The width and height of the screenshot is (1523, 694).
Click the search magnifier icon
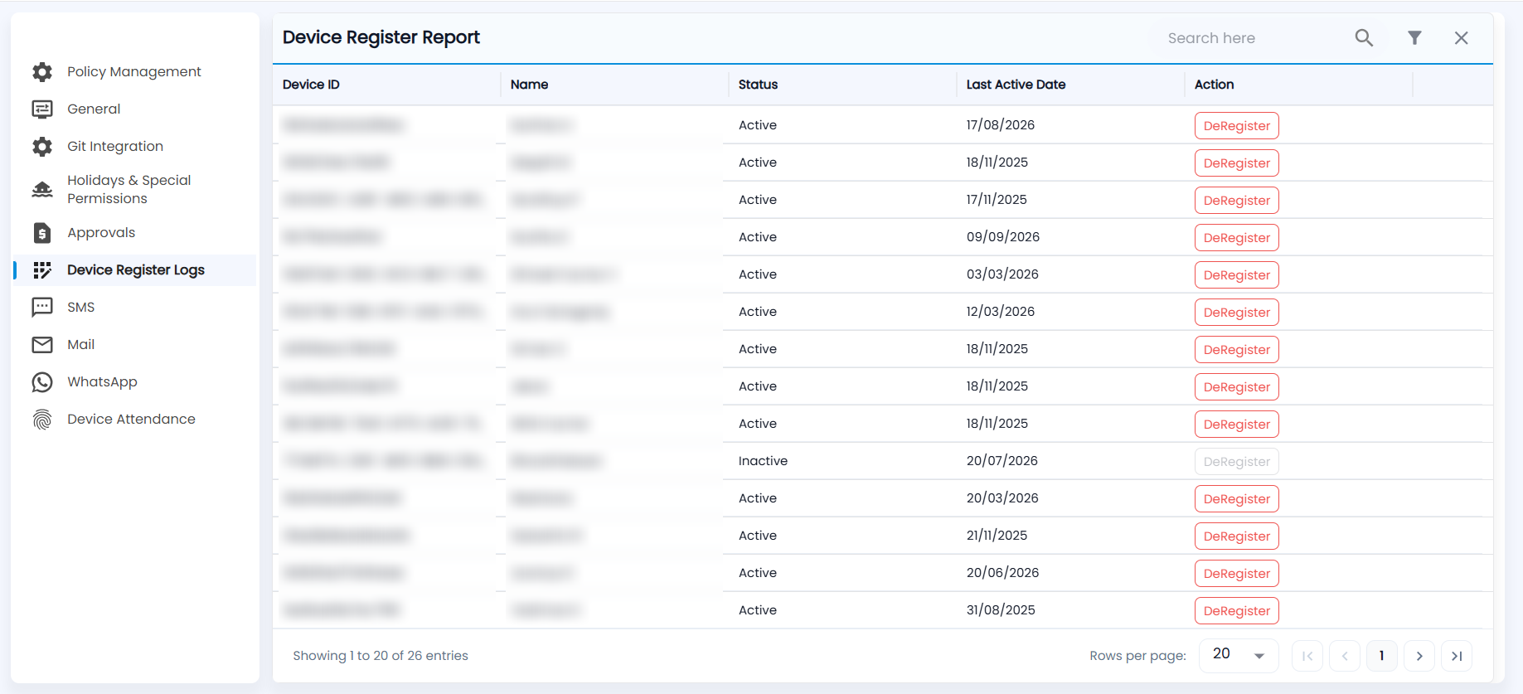[x=1364, y=38]
